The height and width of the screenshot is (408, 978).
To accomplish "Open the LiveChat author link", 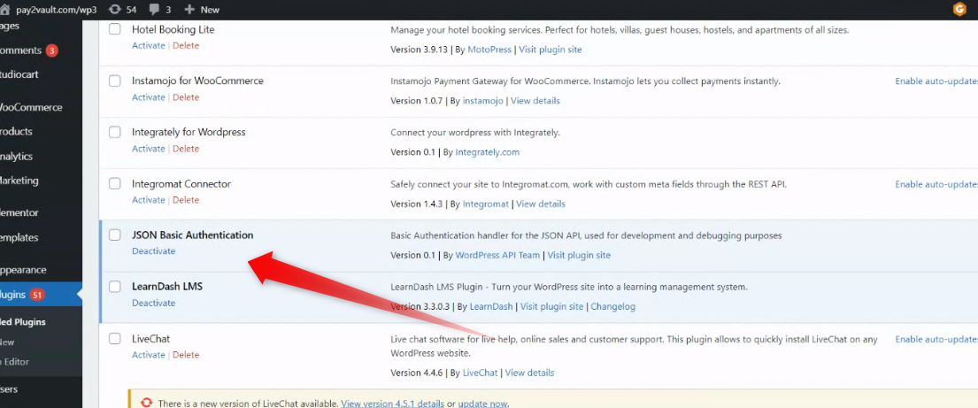I will (x=481, y=373).
